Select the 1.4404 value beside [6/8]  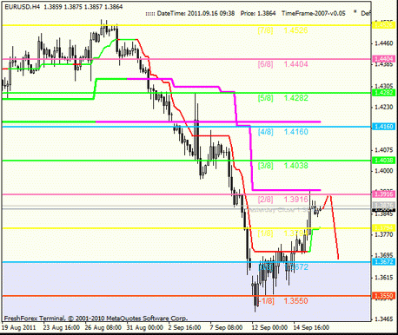pyautogui.click(x=295, y=64)
